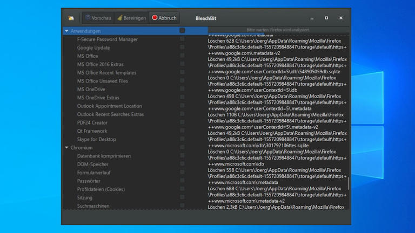Click the 'Bitte warten' analysis progress bar
The image size is (415, 233).
pyautogui.click(x=279, y=30)
